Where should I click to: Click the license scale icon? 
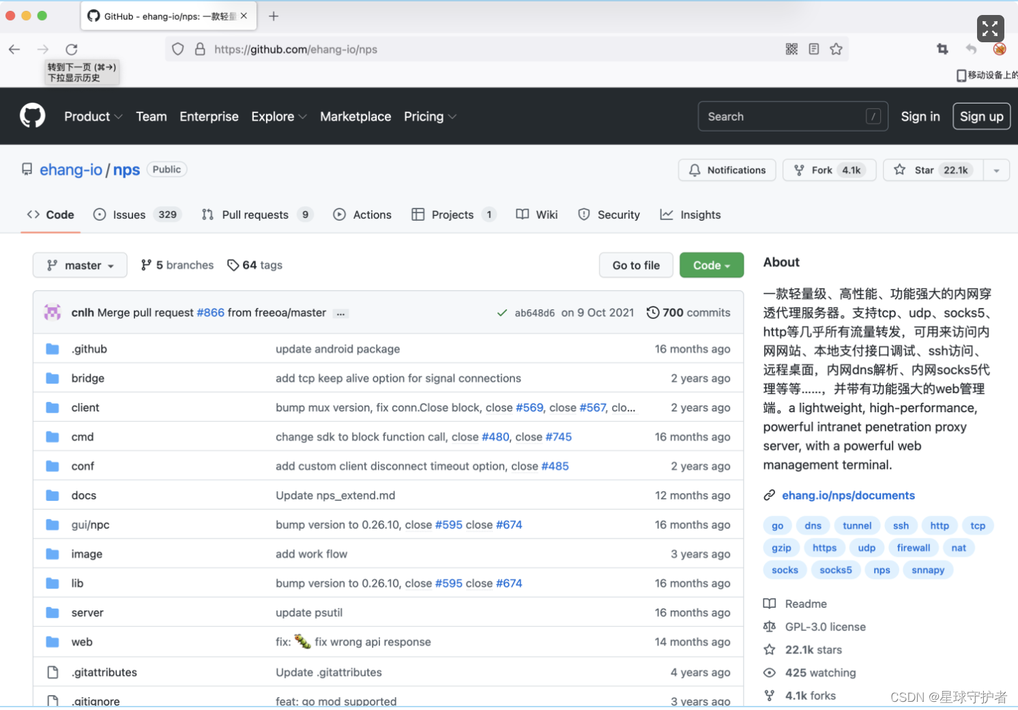[770, 627]
